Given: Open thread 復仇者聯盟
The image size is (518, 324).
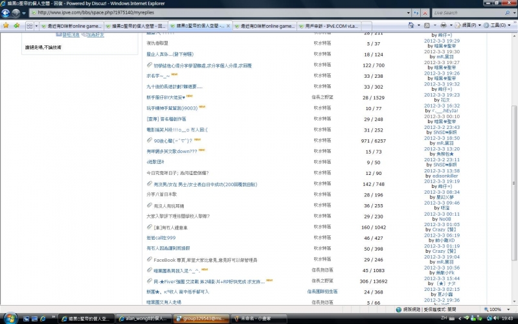Looking at the screenshot, I should 157,43.
